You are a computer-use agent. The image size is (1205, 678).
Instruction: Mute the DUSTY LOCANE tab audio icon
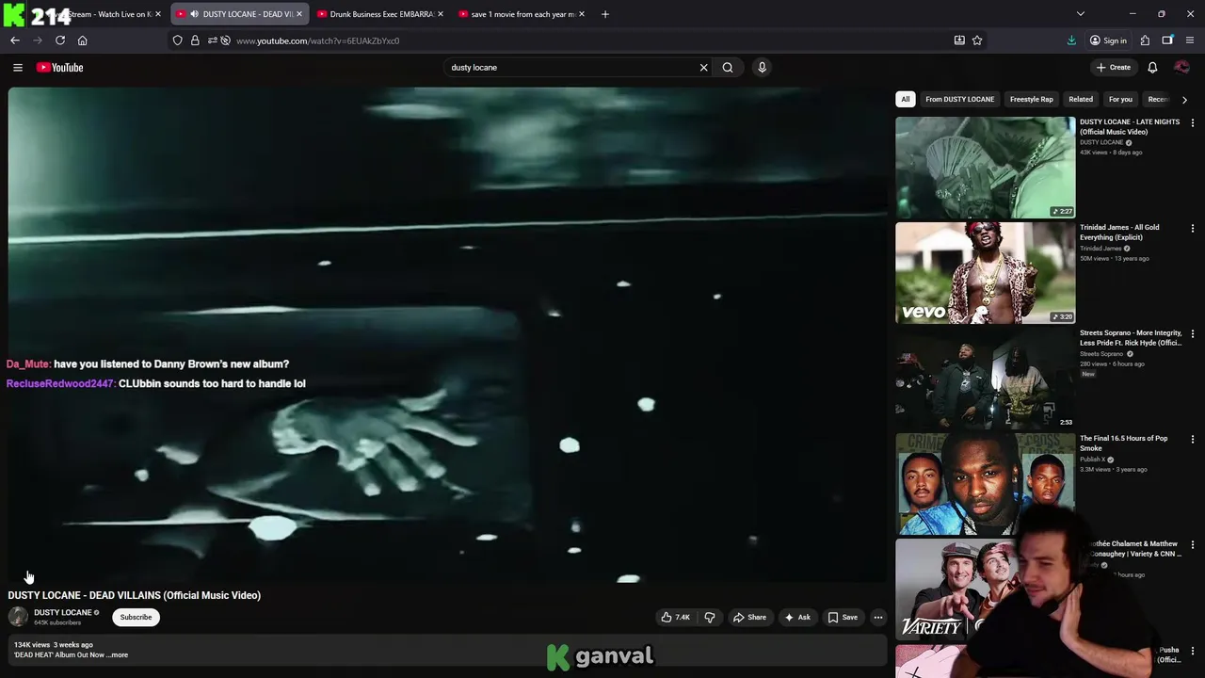tap(194, 14)
